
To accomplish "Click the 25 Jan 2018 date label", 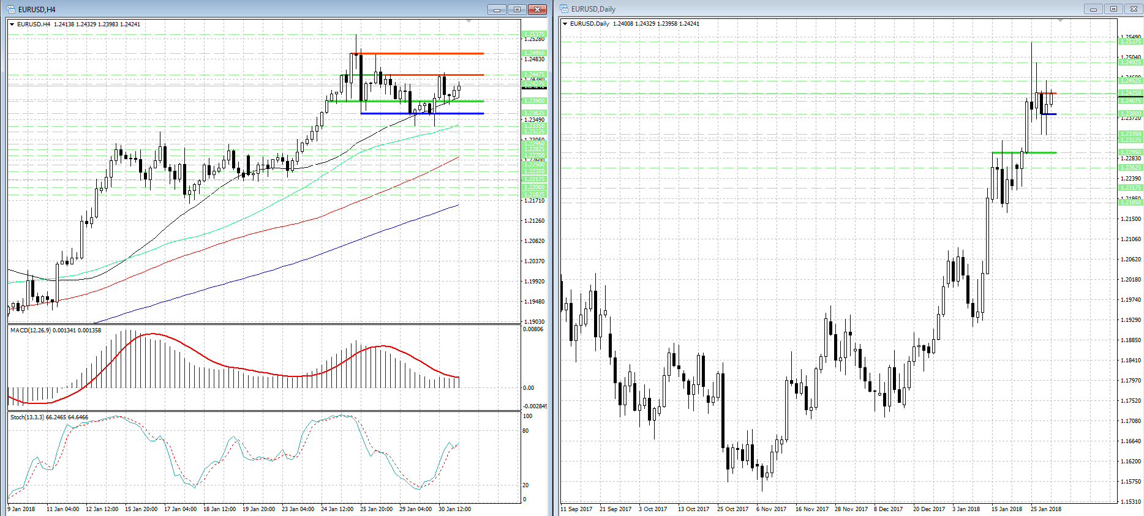I will tap(1045, 509).
